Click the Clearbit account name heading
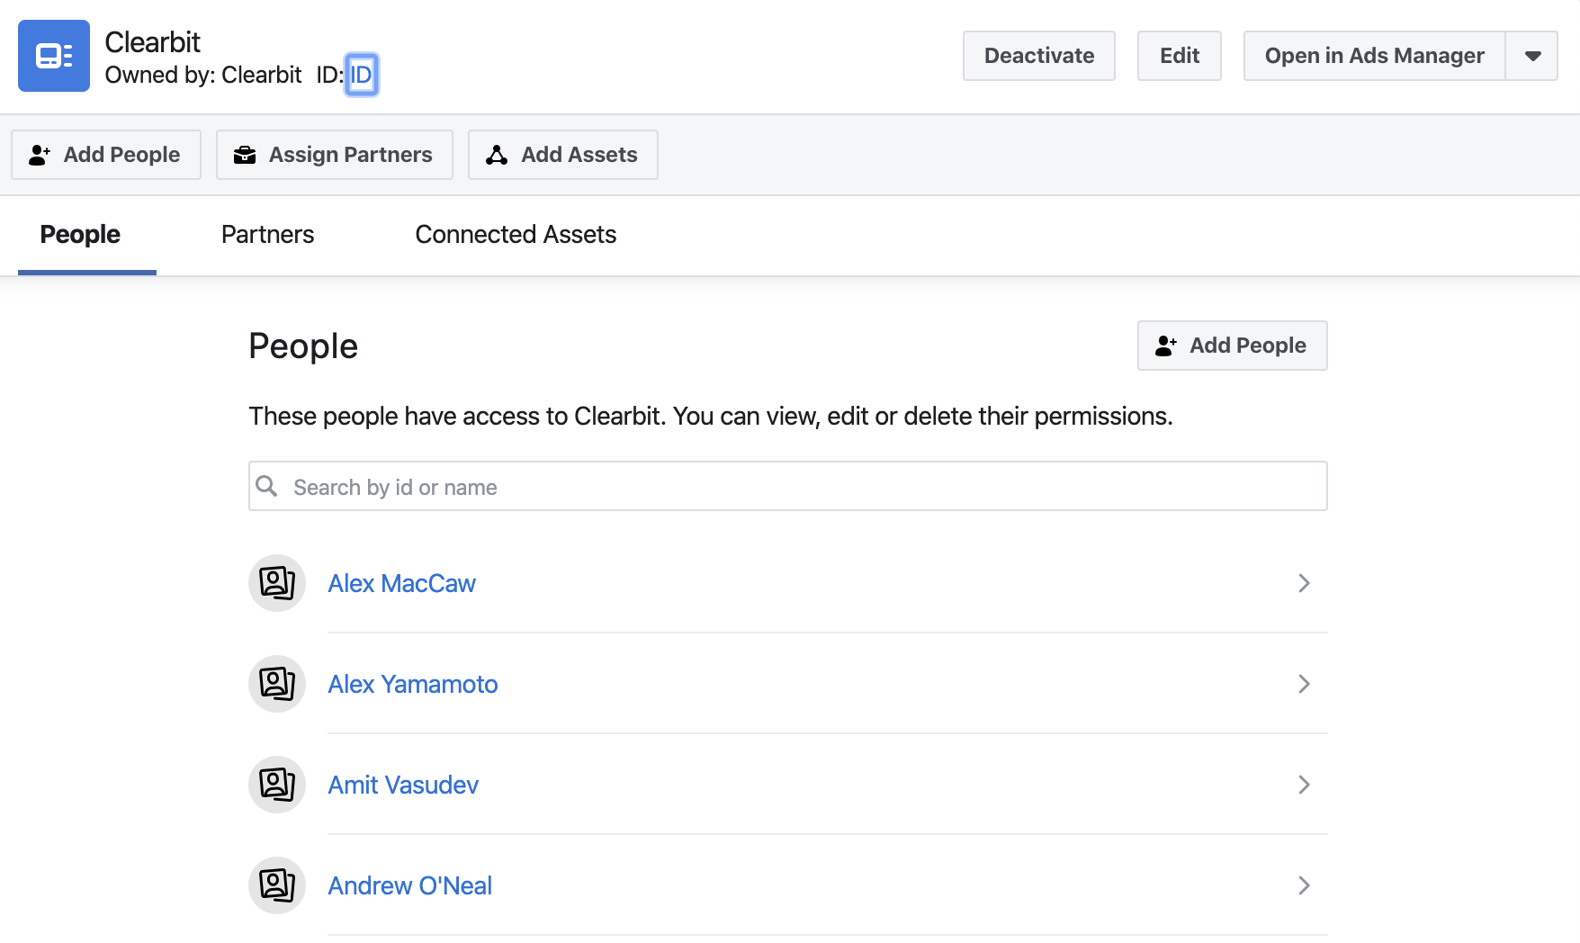Viewport: 1580px width, 943px height. [152, 42]
